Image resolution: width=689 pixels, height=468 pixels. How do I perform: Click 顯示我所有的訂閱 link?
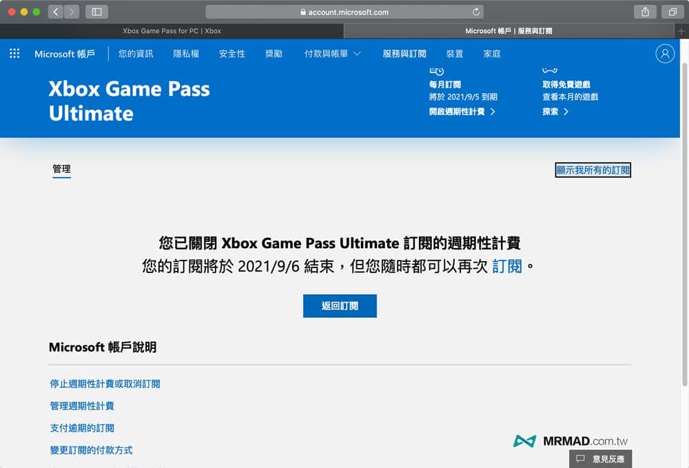[x=593, y=170]
